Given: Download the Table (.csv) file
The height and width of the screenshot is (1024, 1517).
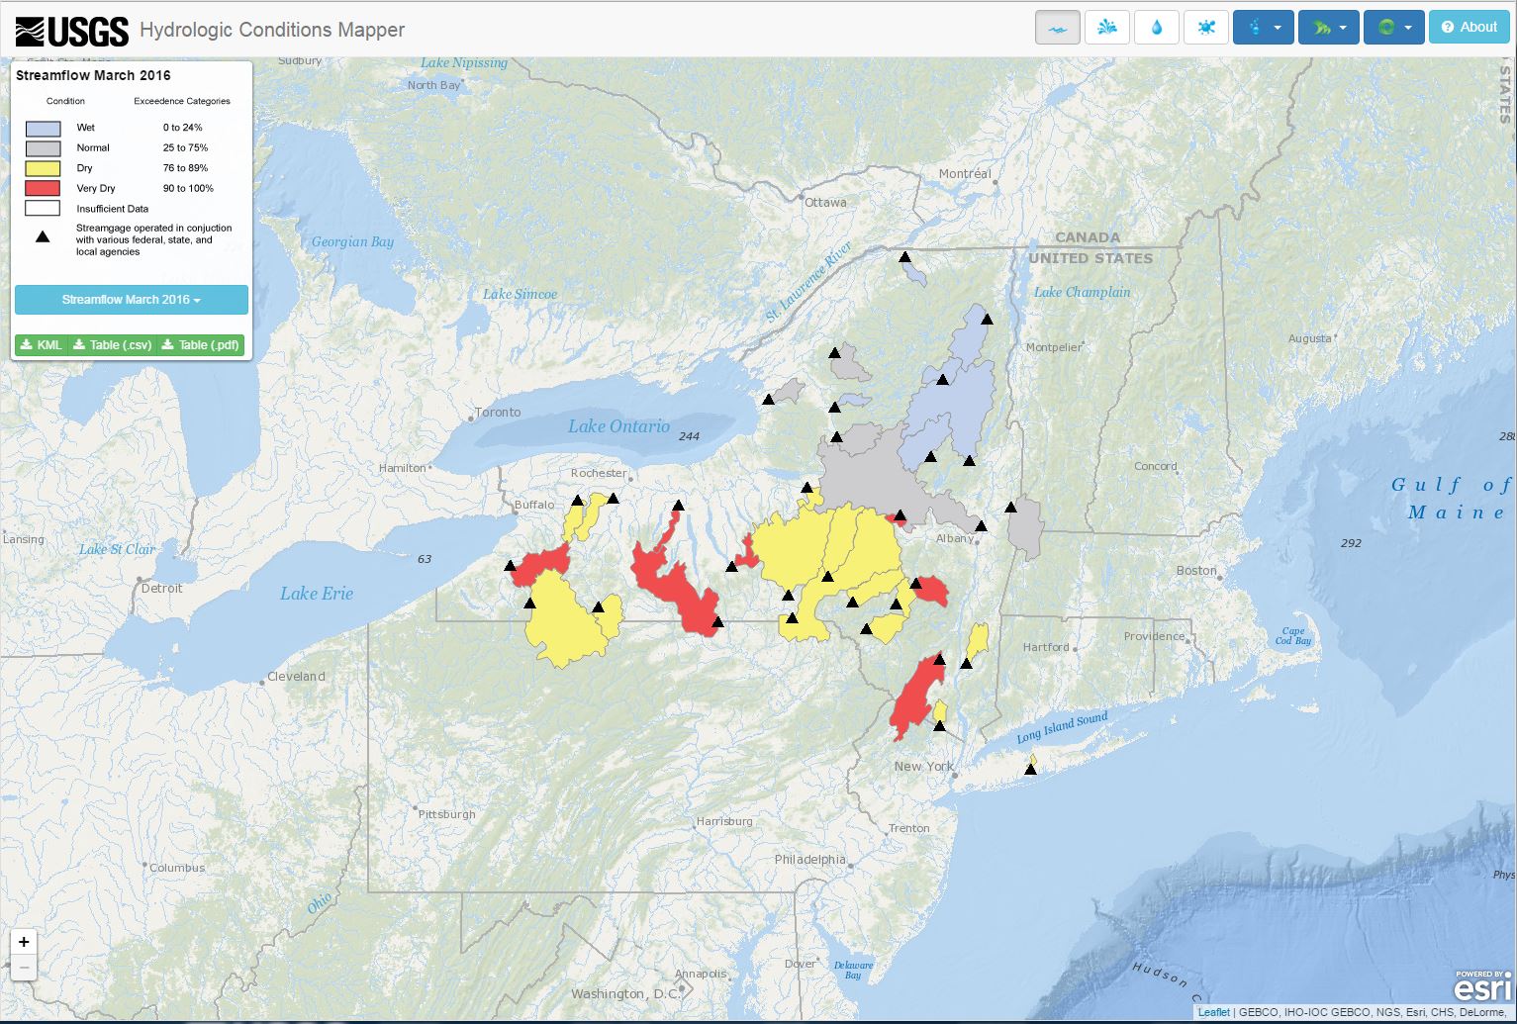Looking at the screenshot, I should pyautogui.click(x=113, y=345).
